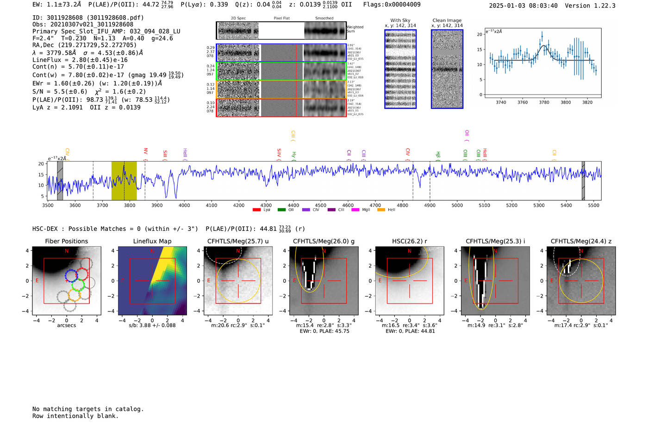
Task: Open the CFHTLS/Meg(24.4) z cutout
Action: pyautogui.click(x=581, y=280)
